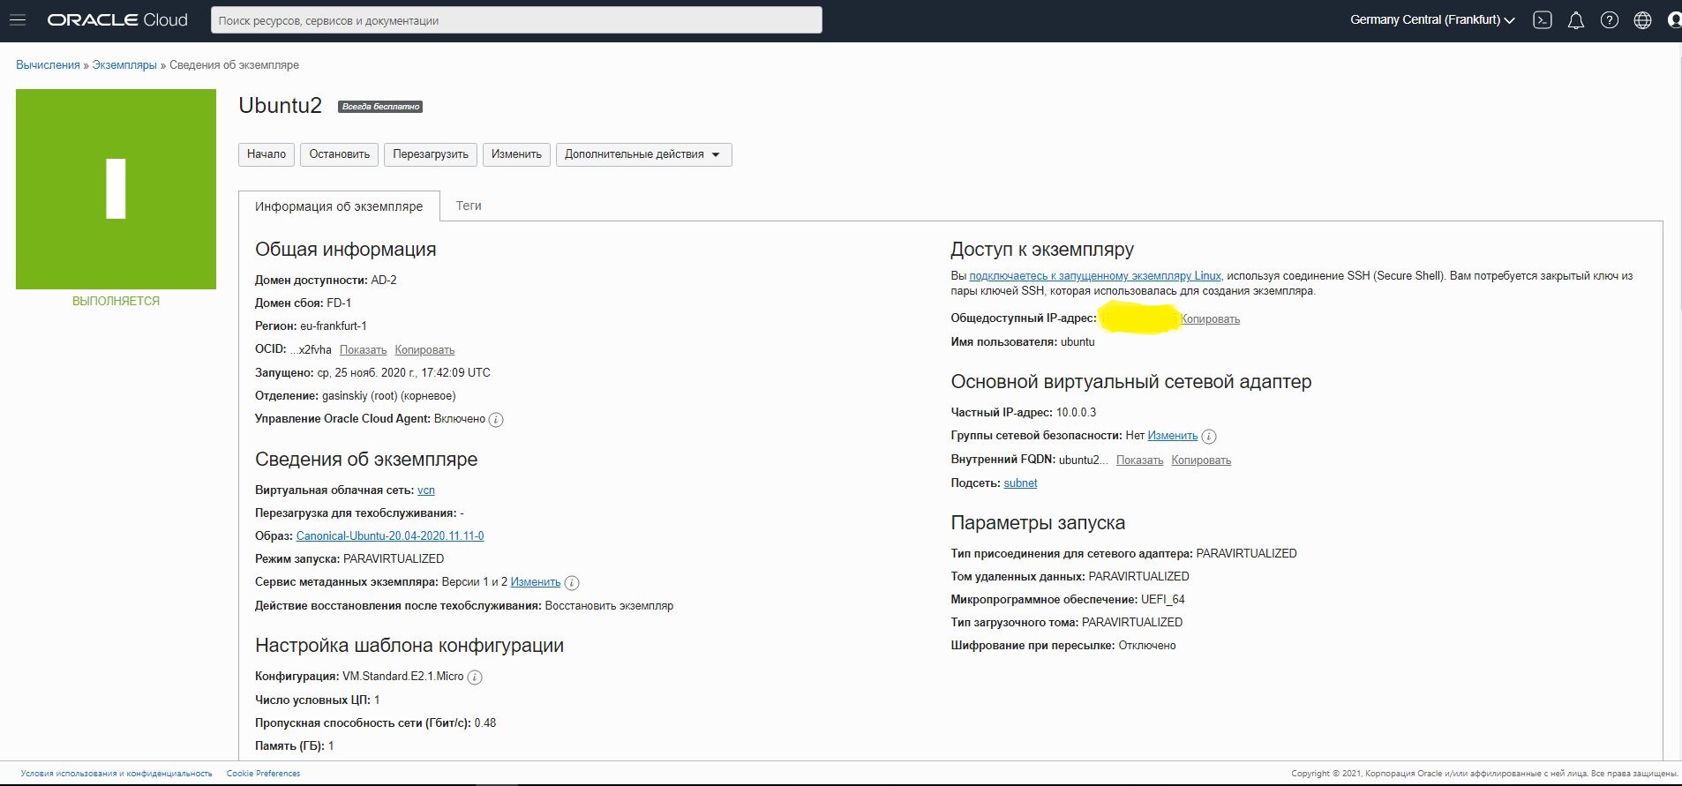Launch Cloud Shell from header
1682x786 pixels.
click(1542, 20)
